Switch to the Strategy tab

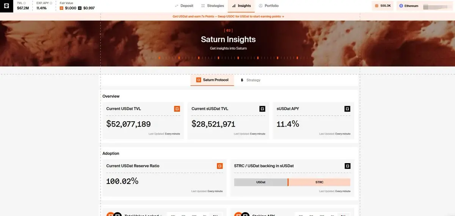point(251,80)
